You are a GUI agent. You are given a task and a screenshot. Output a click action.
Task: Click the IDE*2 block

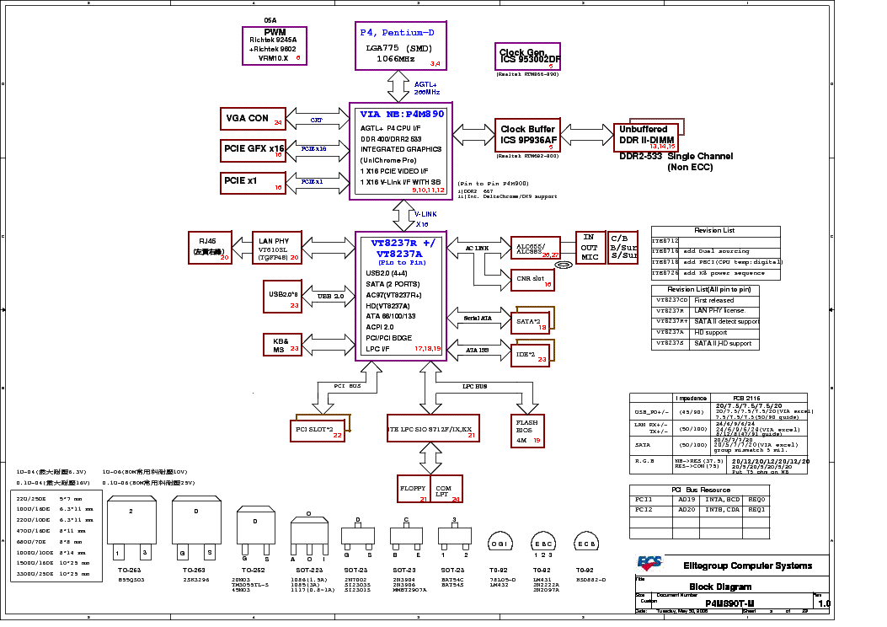[x=530, y=355]
